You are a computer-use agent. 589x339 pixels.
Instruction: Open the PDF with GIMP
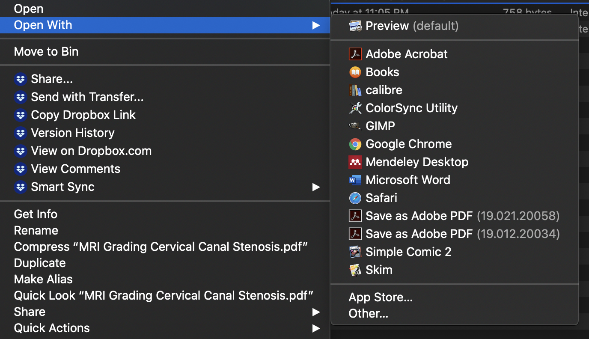[x=380, y=126]
